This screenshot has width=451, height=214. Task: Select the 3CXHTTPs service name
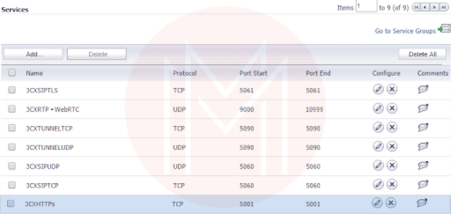pos(40,204)
